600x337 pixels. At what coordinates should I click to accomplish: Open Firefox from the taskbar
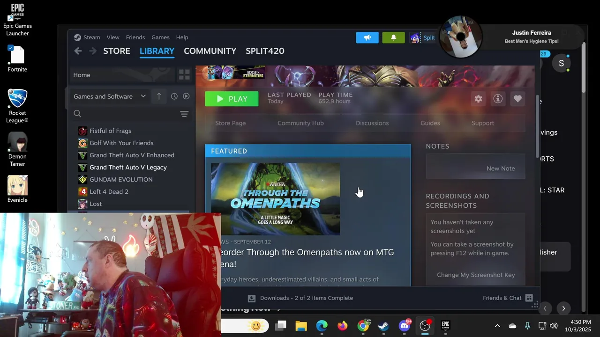coord(343,326)
